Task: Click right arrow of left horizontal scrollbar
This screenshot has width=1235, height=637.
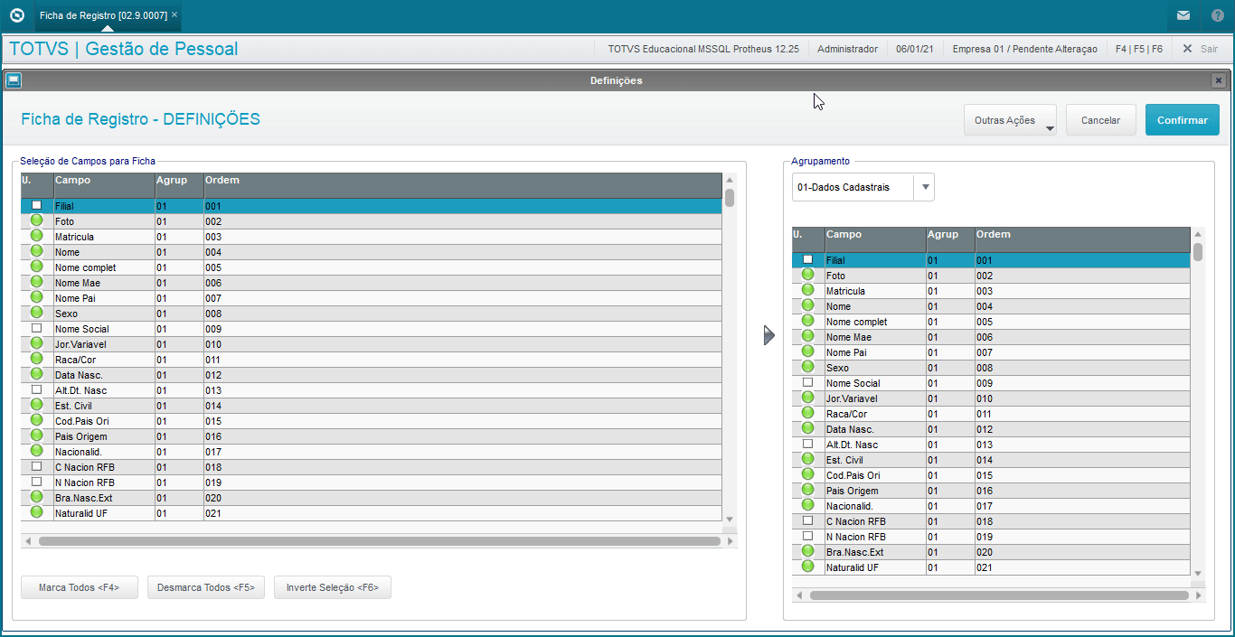Action: coord(730,541)
